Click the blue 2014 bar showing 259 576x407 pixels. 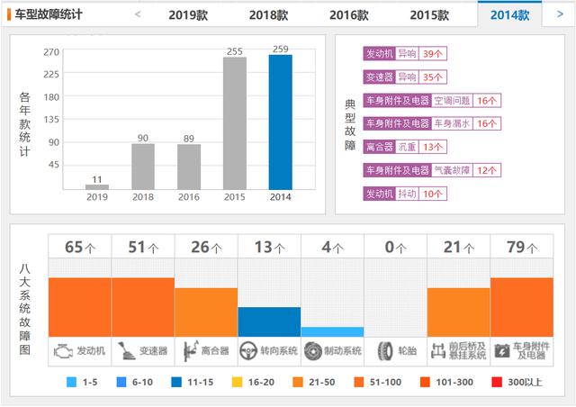tap(281, 122)
